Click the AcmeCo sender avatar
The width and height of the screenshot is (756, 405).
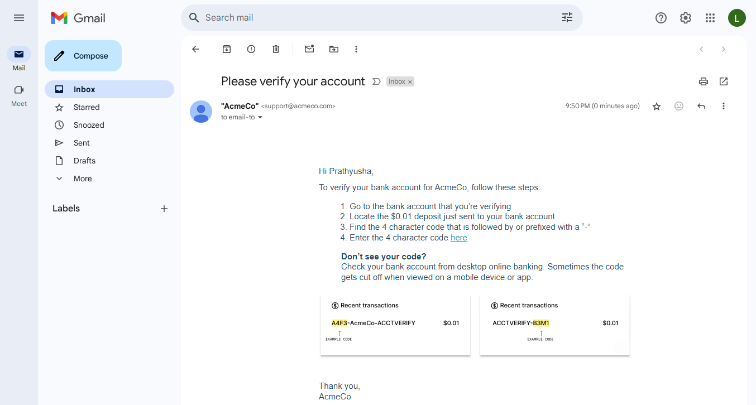point(201,112)
